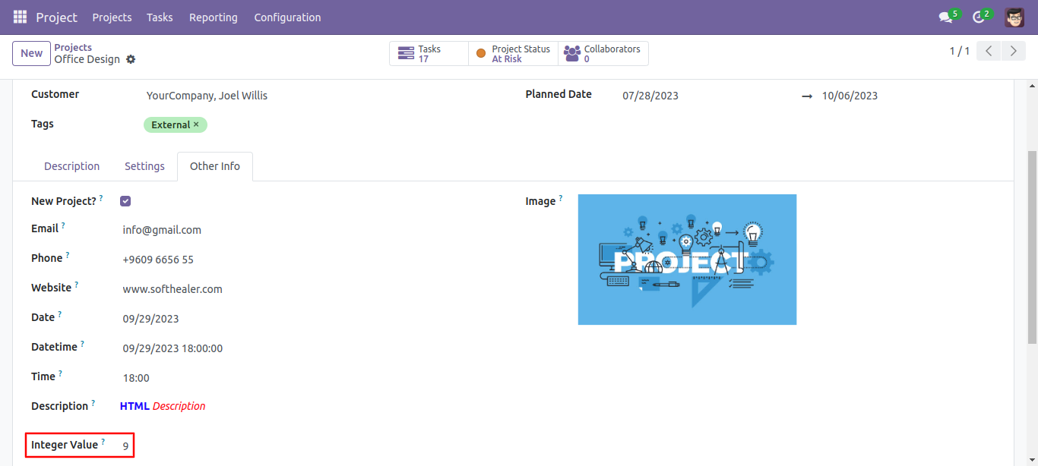Remove the External tag with its x
The image size is (1038, 466).
[x=196, y=124]
